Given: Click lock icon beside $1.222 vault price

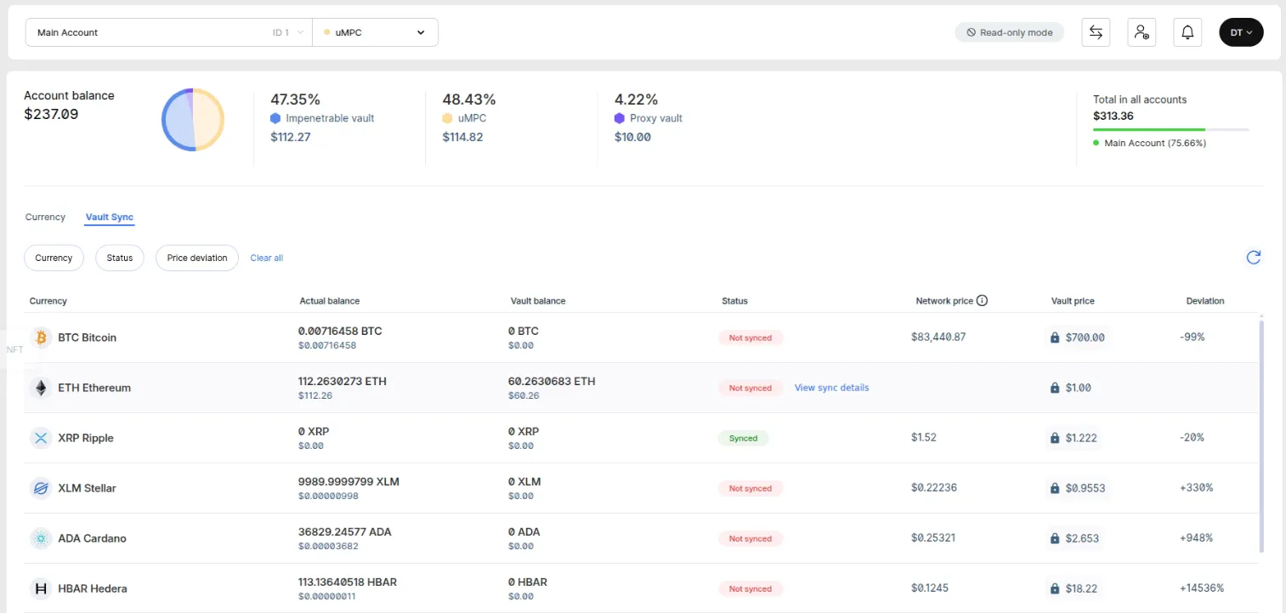Looking at the screenshot, I should pyautogui.click(x=1055, y=438).
